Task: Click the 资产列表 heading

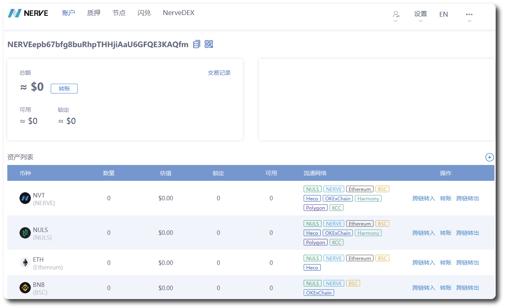Action: (20, 157)
